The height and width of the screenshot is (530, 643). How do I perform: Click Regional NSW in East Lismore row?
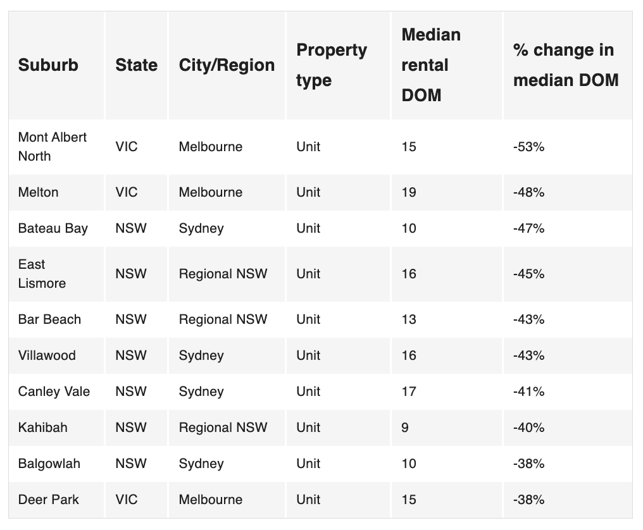coord(223,274)
